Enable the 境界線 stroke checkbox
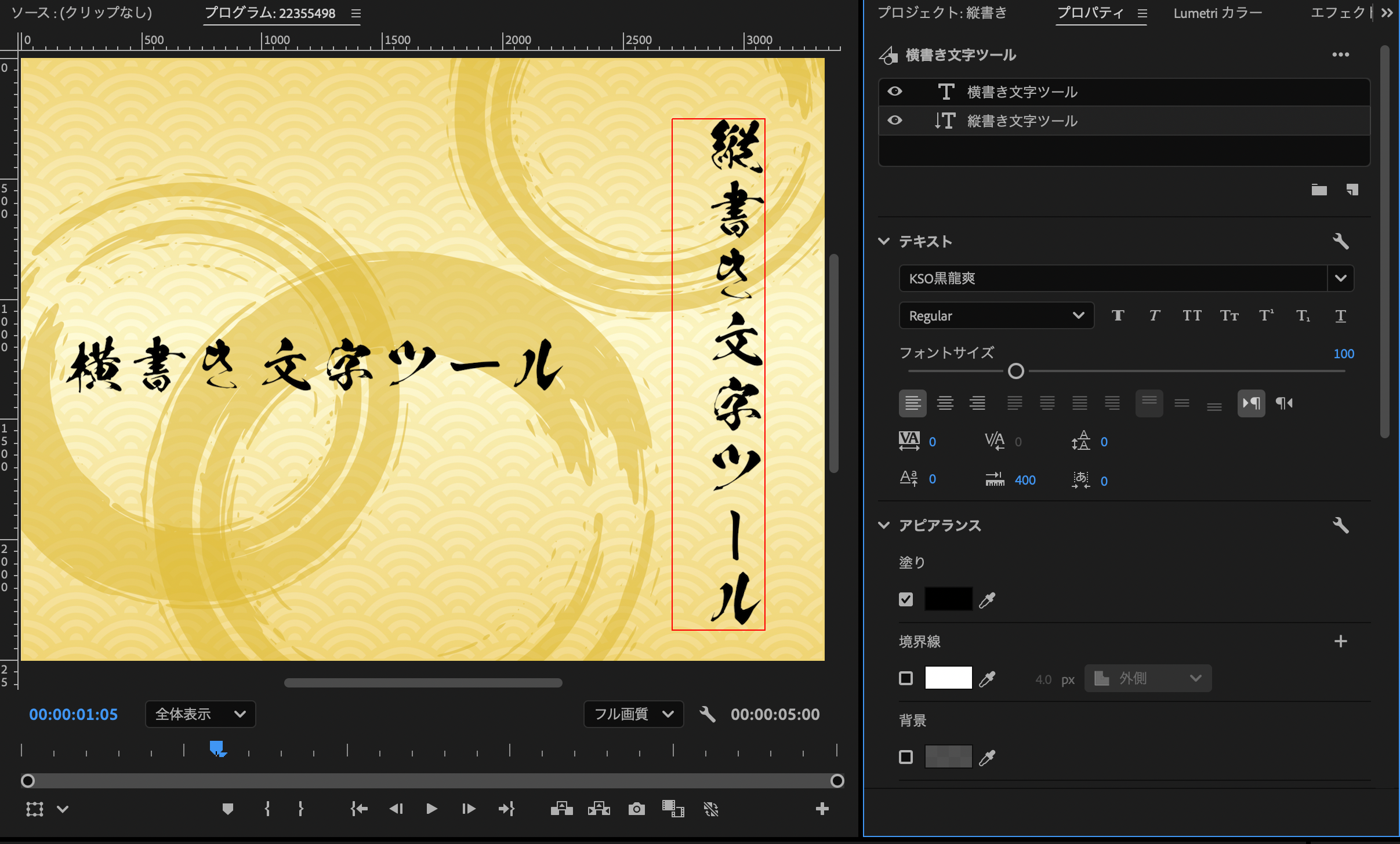This screenshot has height=844, width=1400. 905,678
